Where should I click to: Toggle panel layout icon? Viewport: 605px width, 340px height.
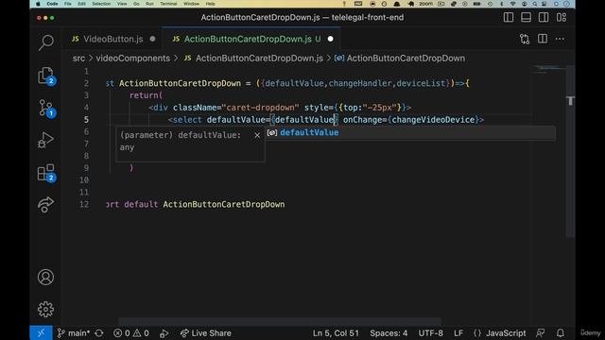coord(526,17)
